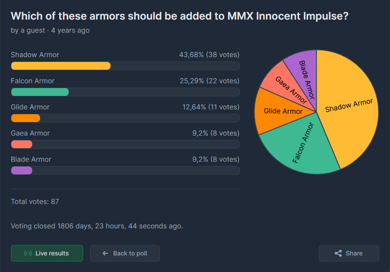Image resolution: width=390 pixels, height=272 pixels.
Task: Click the poll question title
Action: point(179,16)
